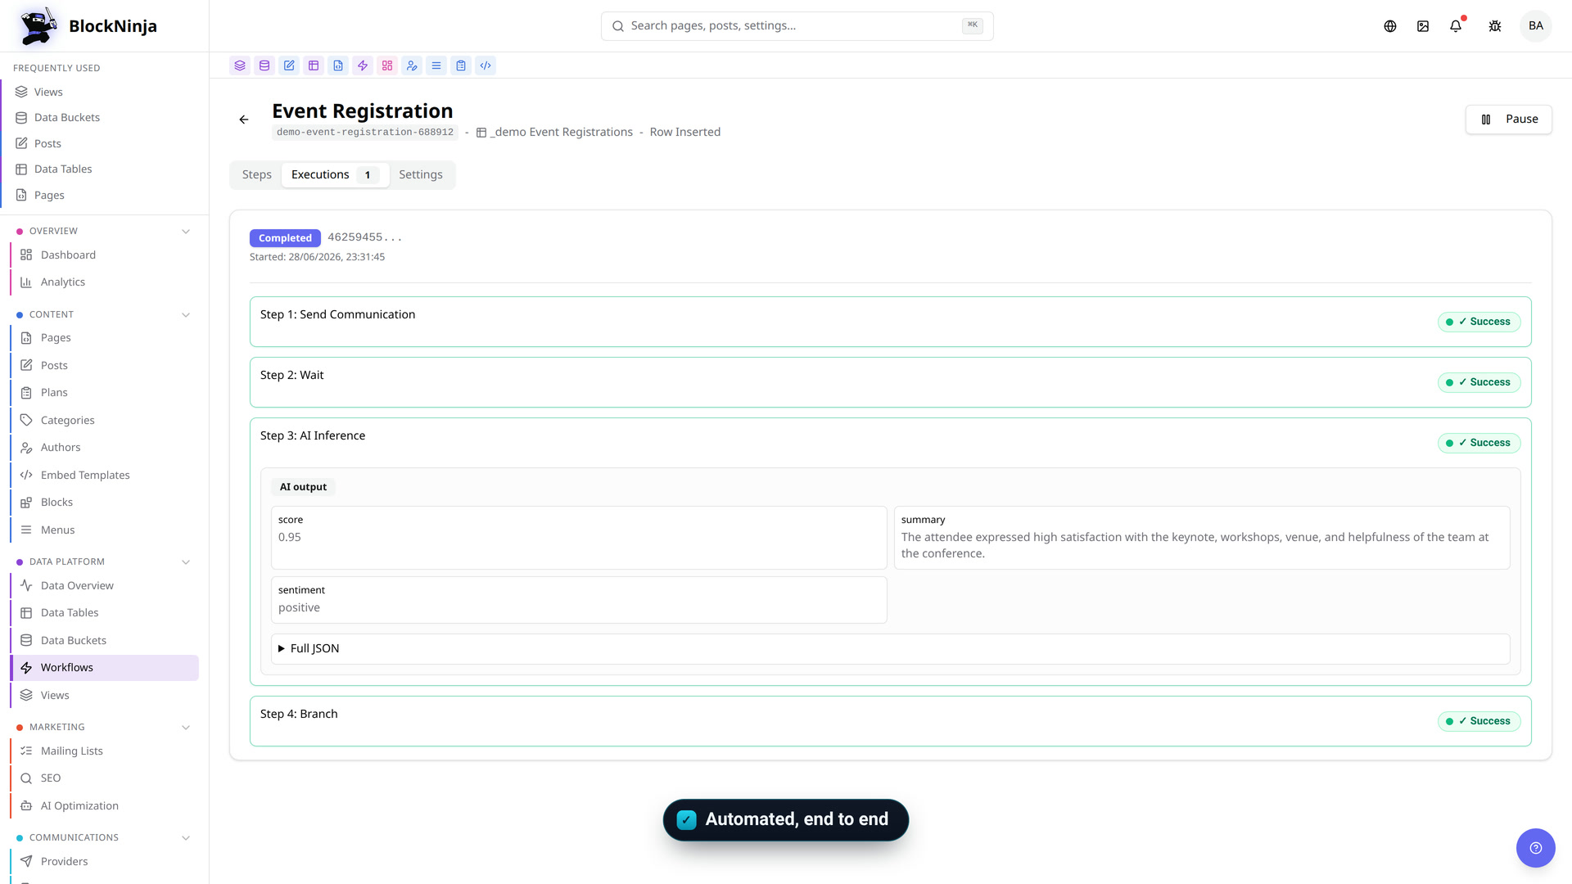Click the AI output label
This screenshot has height=884, width=1572.
point(303,487)
